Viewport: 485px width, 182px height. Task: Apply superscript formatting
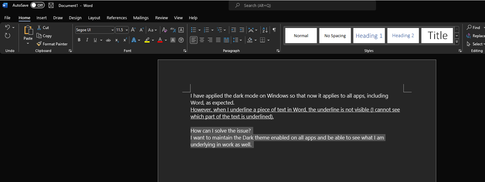[x=125, y=40]
